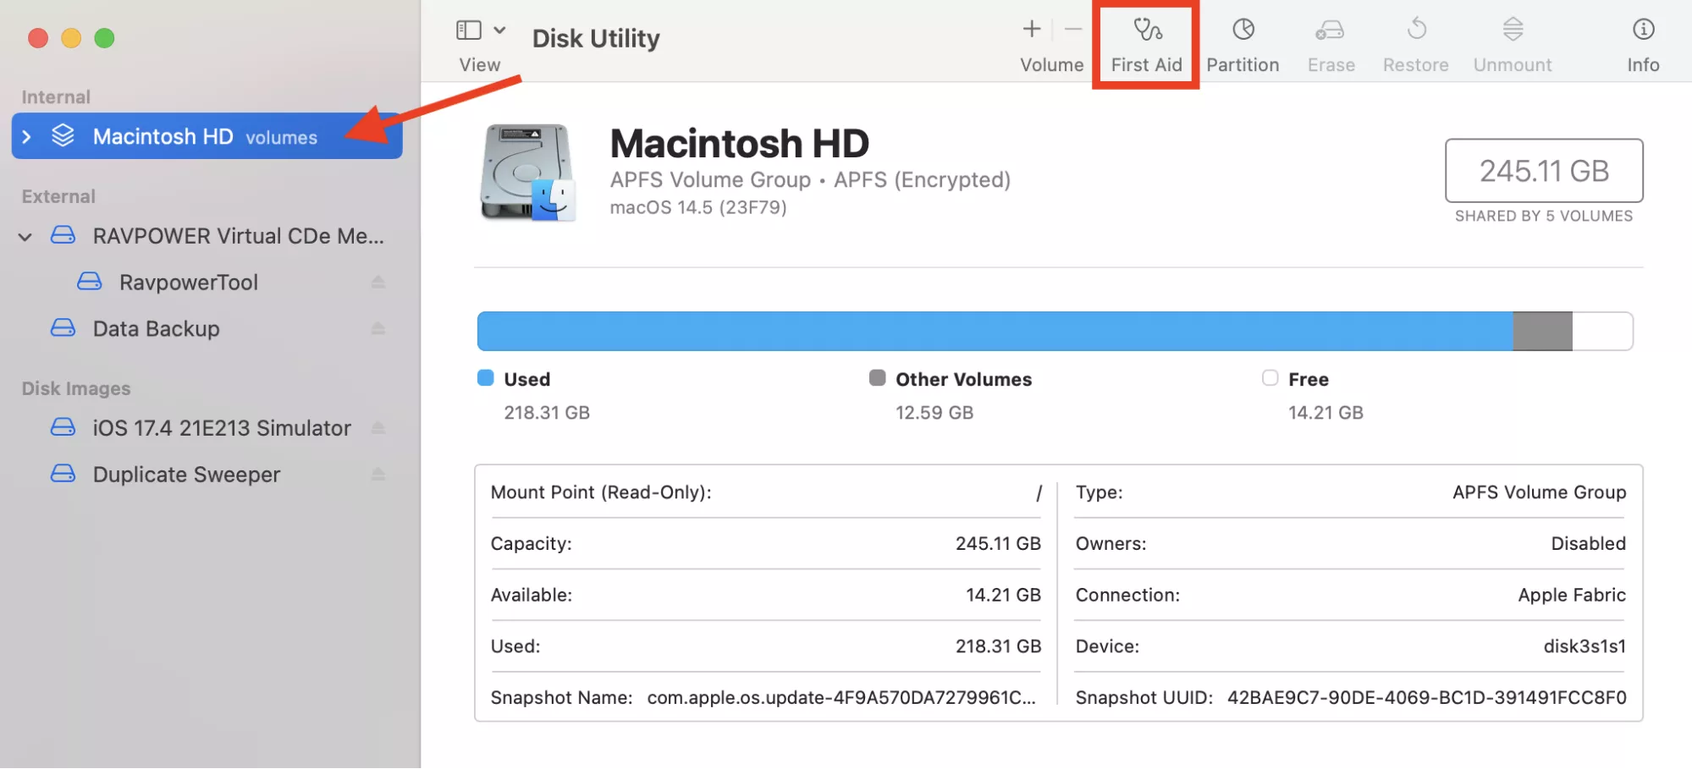
Task: Expand Macintosh HD to show volumes
Action: pos(28,136)
